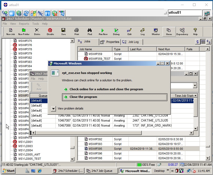Open the Tools menu
The image size is (213, 175).
pyautogui.click(x=36, y=24)
